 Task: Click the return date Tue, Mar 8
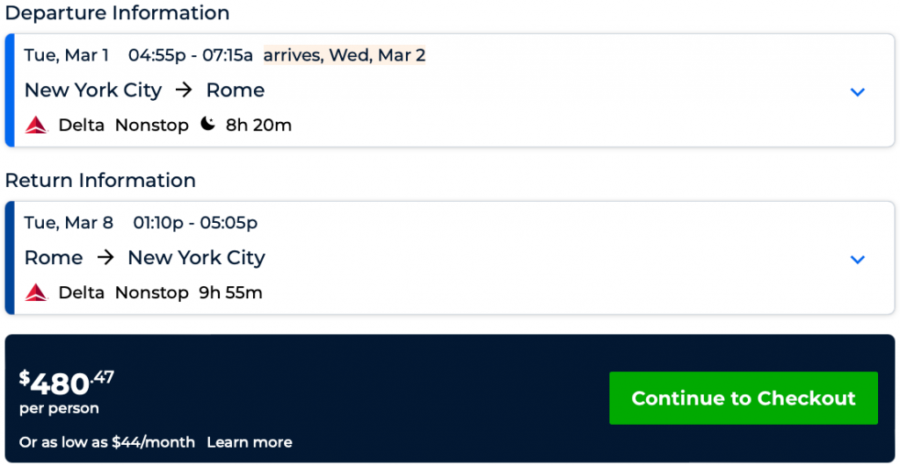pyautogui.click(x=69, y=223)
